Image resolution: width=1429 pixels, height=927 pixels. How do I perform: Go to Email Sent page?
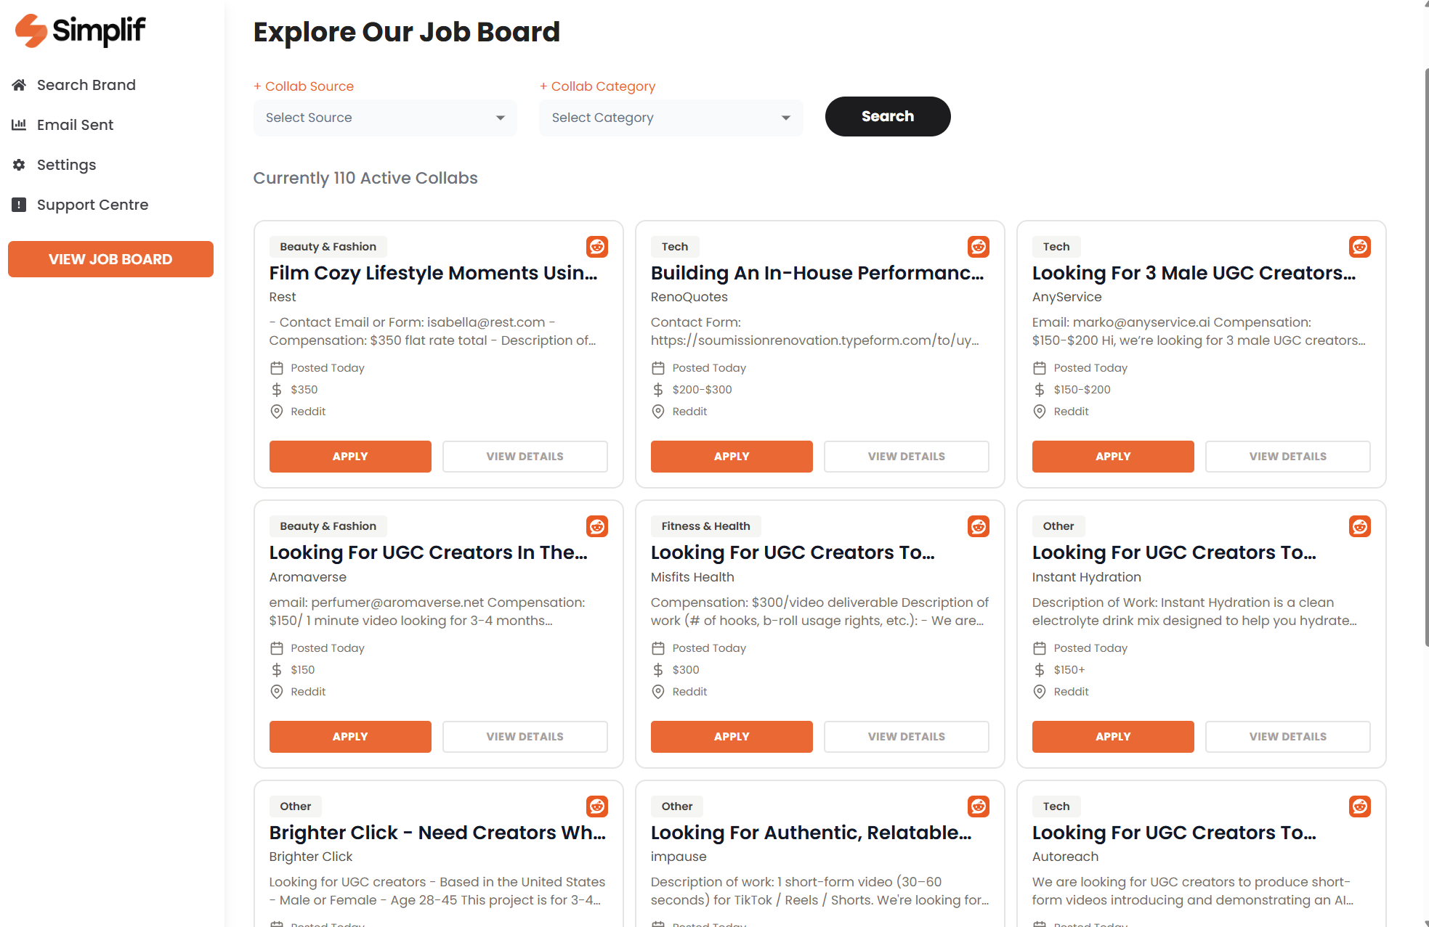click(x=75, y=125)
